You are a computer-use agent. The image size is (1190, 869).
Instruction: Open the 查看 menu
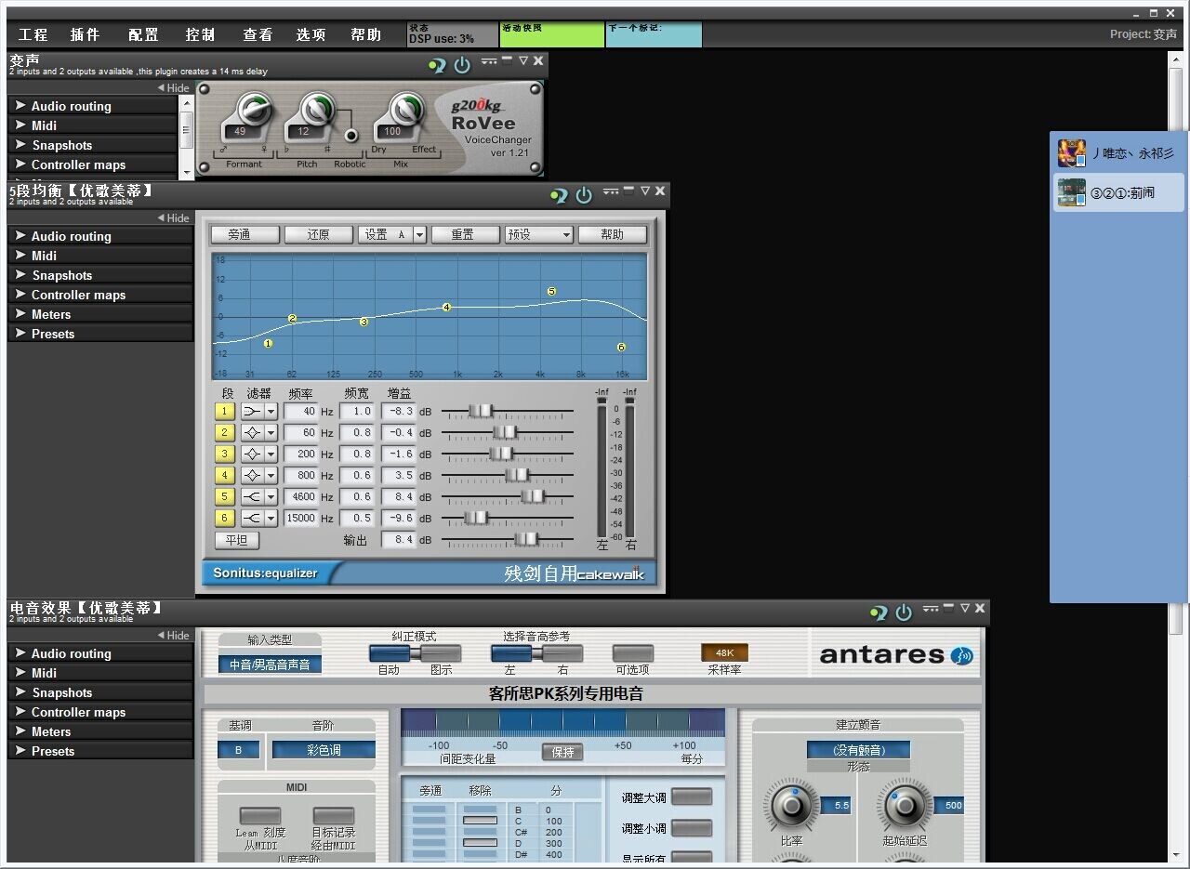258,34
